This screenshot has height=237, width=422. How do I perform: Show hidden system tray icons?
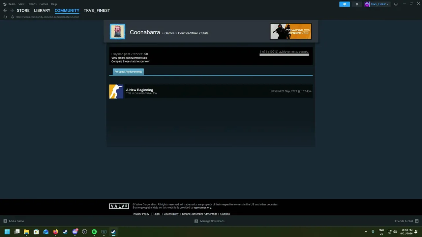[366, 232]
